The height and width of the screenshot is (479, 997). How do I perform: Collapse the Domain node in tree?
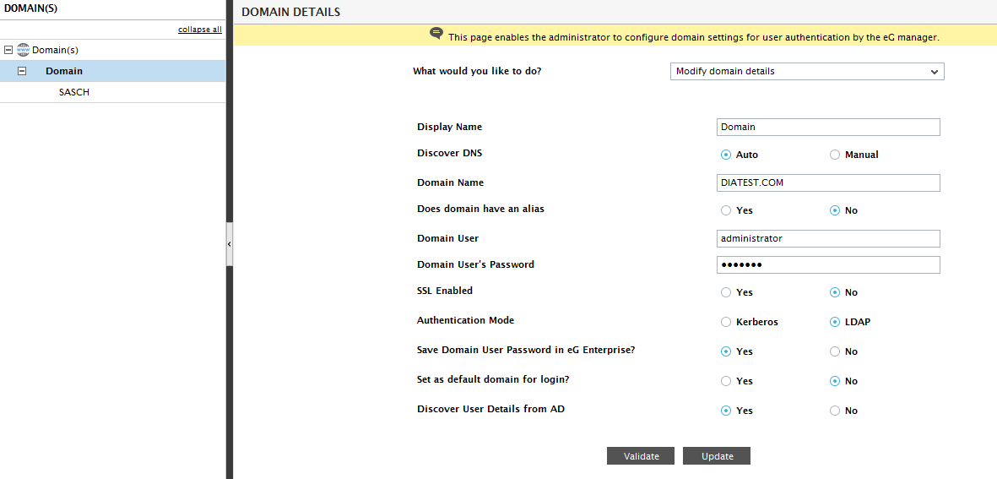[22, 71]
